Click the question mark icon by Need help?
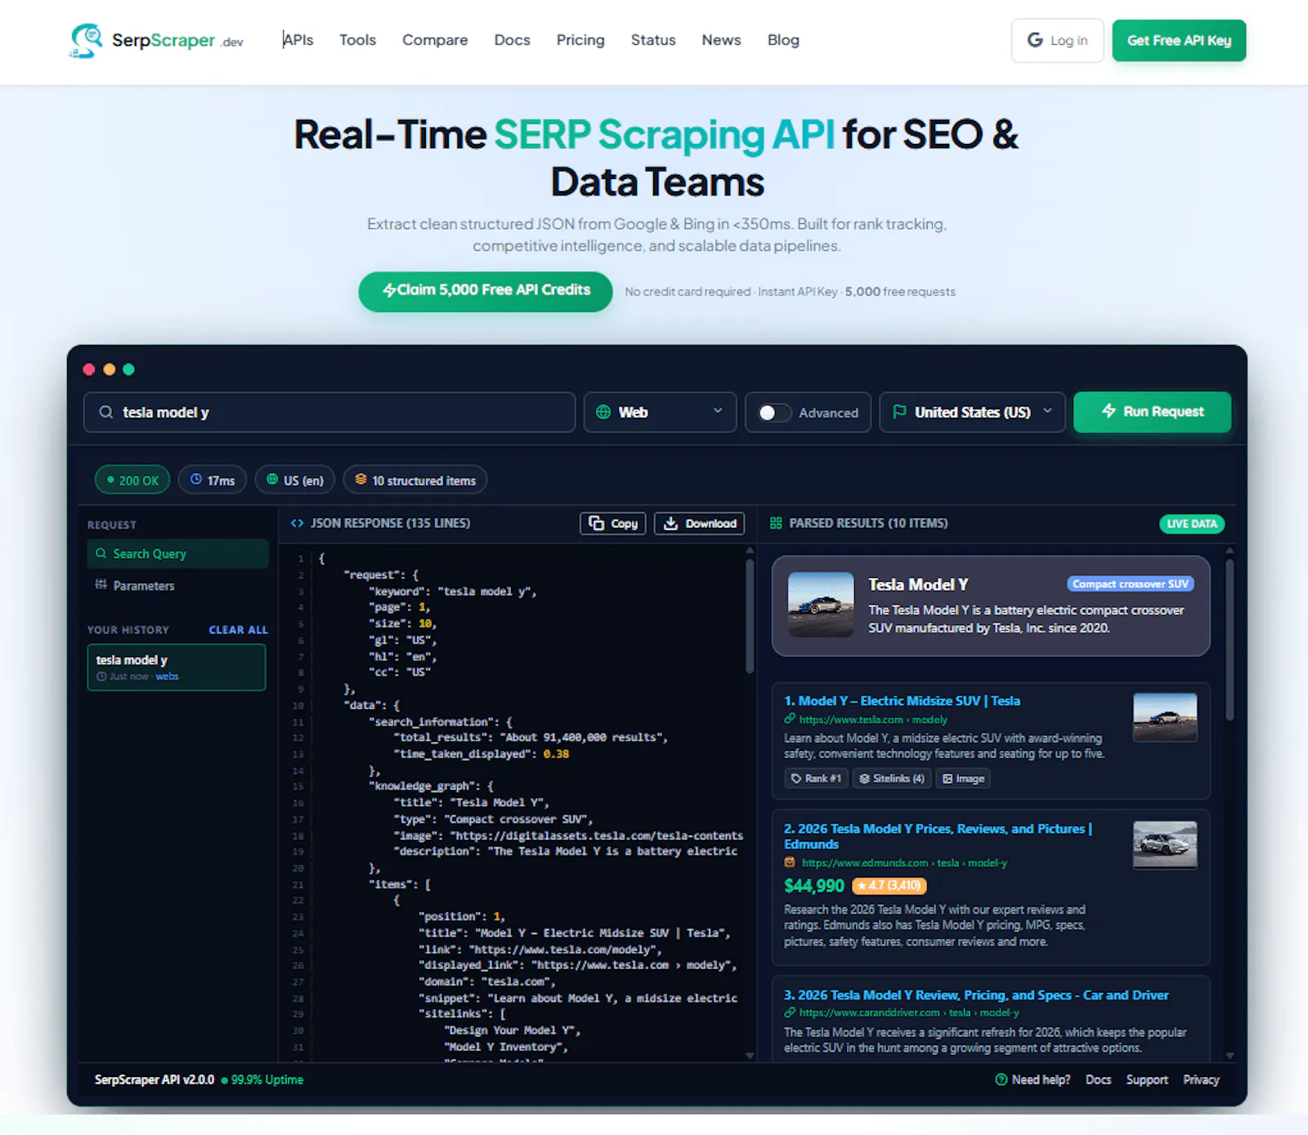 click(1001, 1079)
